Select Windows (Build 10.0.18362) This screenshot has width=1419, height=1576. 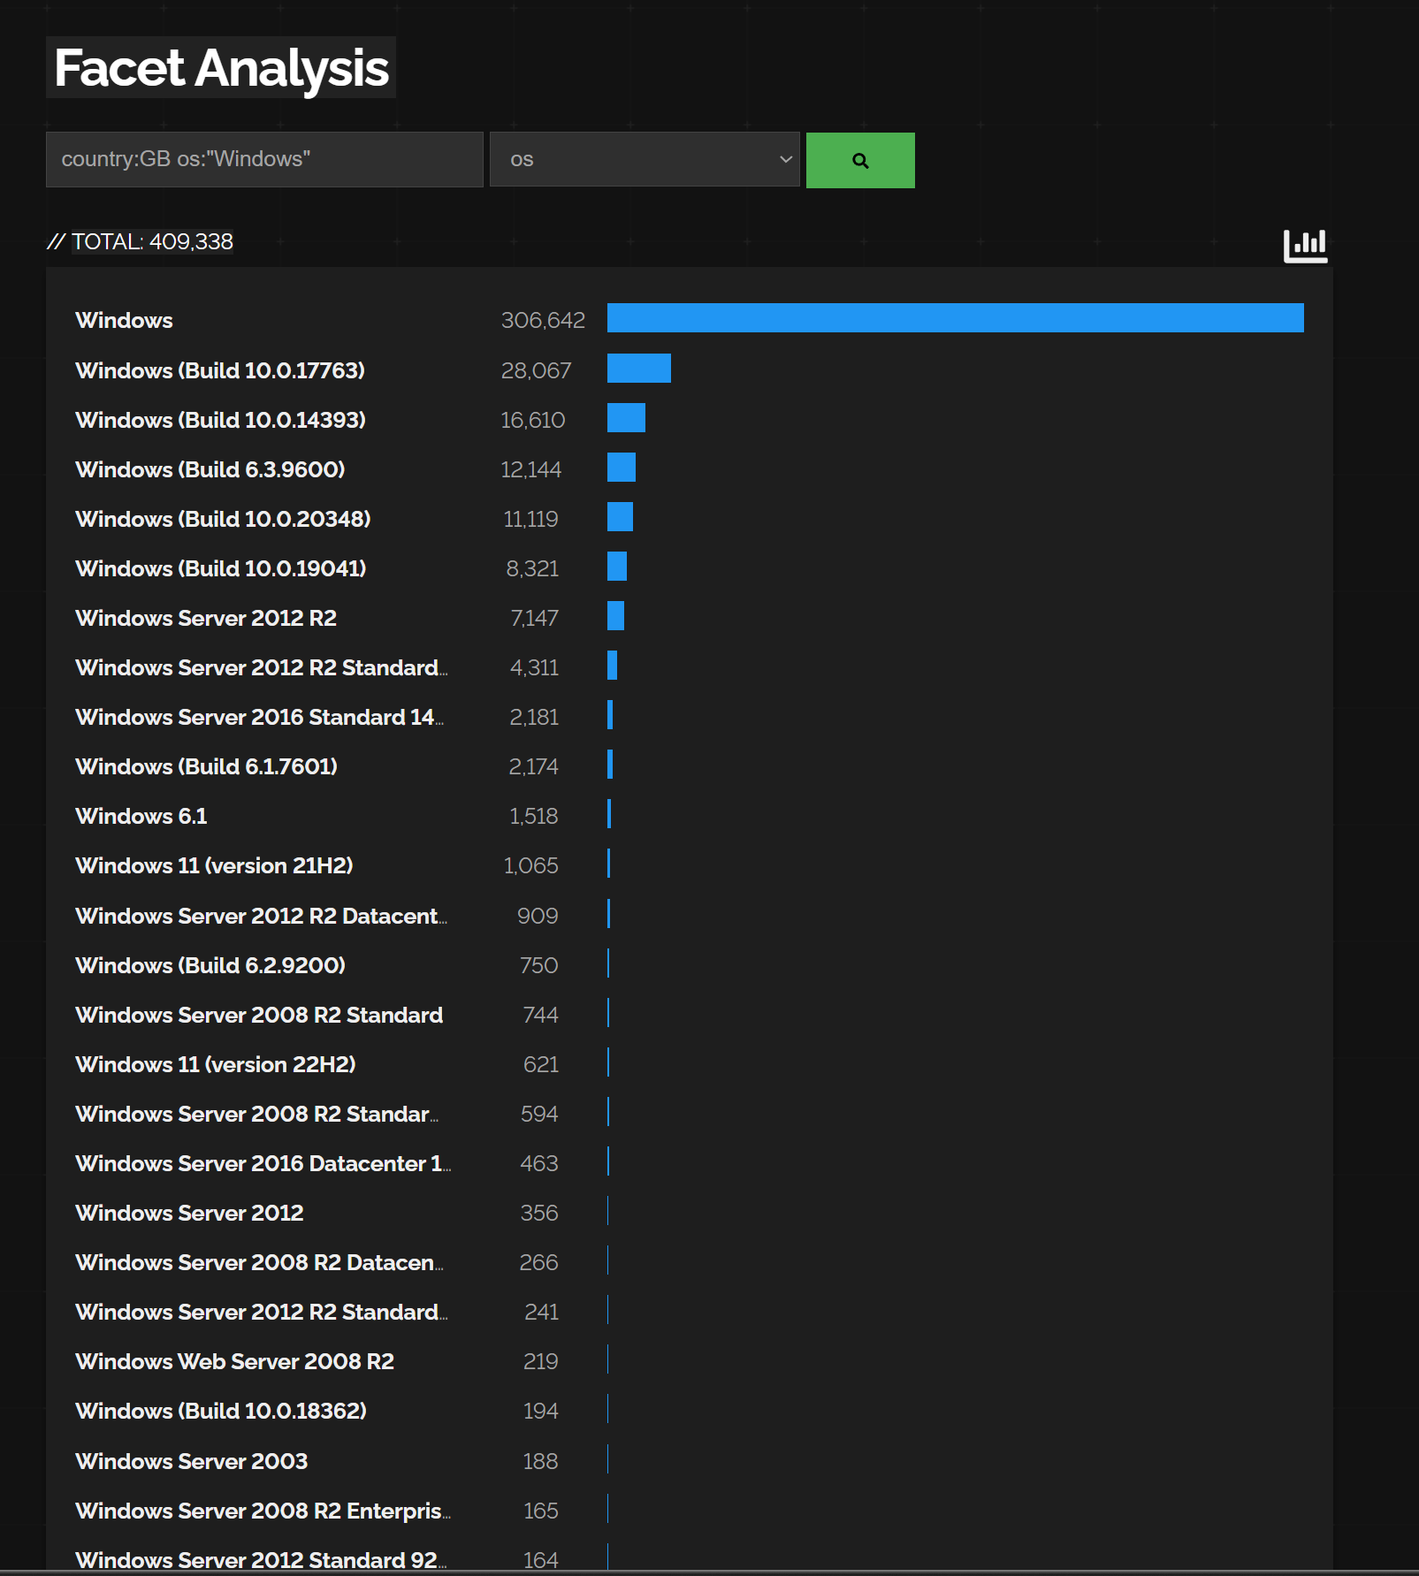[221, 1411]
